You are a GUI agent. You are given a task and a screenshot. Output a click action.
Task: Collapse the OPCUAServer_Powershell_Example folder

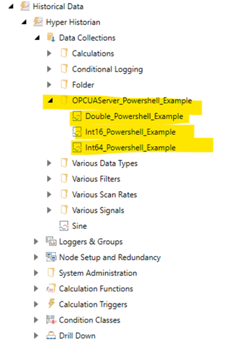click(50, 101)
